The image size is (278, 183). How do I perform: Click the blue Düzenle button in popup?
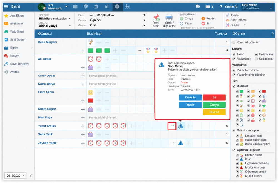(x=190, y=97)
